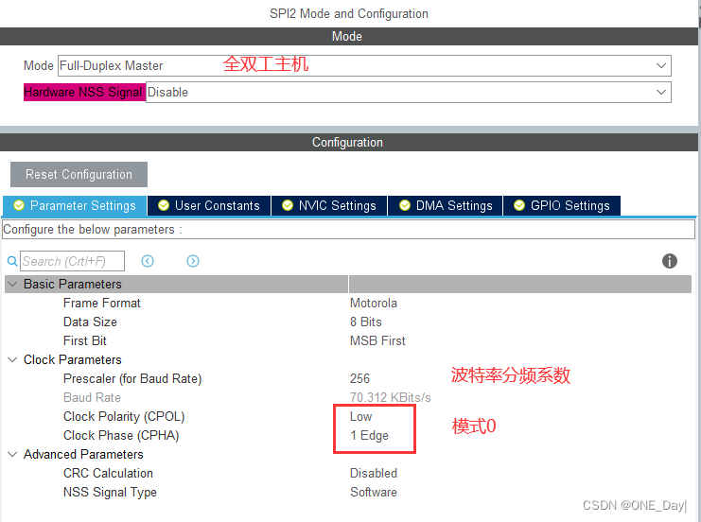Click the Prescaler (for Baud Rate) row

[x=348, y=378]
